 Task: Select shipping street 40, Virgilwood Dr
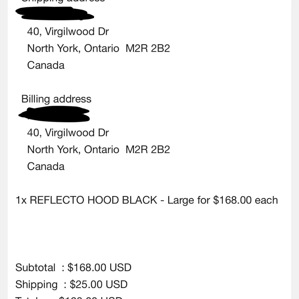point(68,32)
